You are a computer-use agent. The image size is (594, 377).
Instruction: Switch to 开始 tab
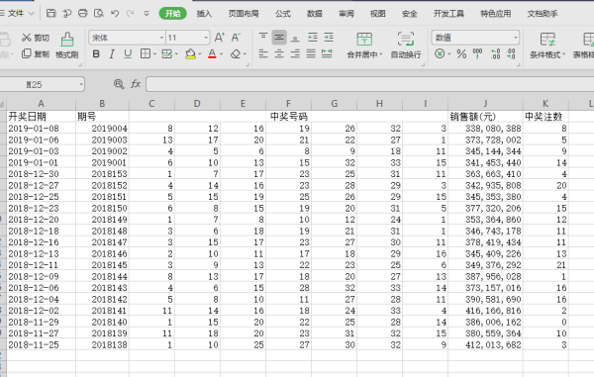172,14
